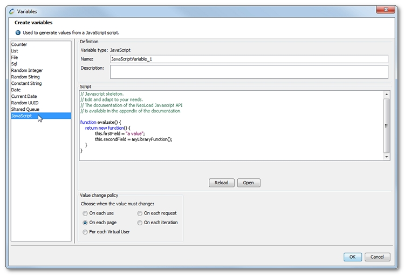Screen dimensions: 404x275
Task: Select the 'On each request' option
Action: [140, 213]
